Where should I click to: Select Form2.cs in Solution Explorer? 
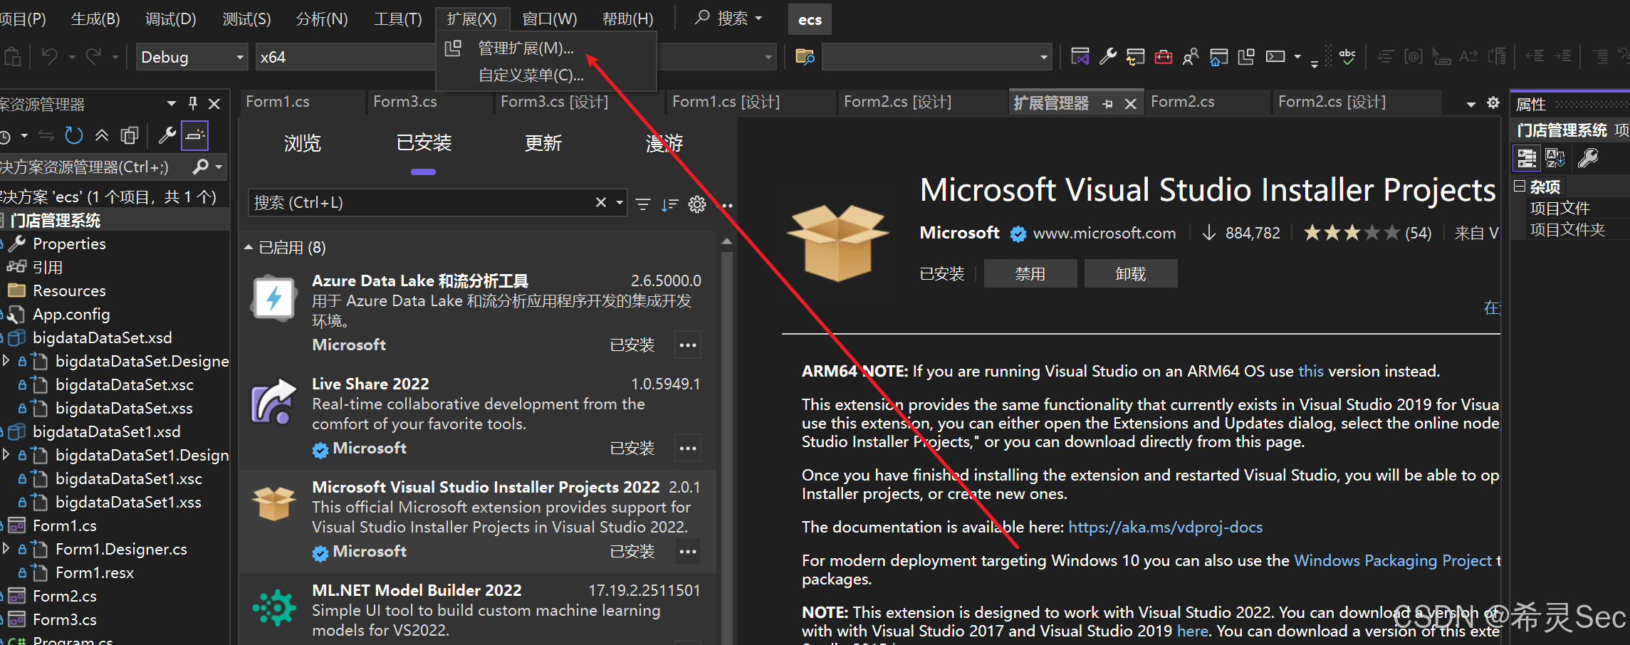click(x=65, y=596)
